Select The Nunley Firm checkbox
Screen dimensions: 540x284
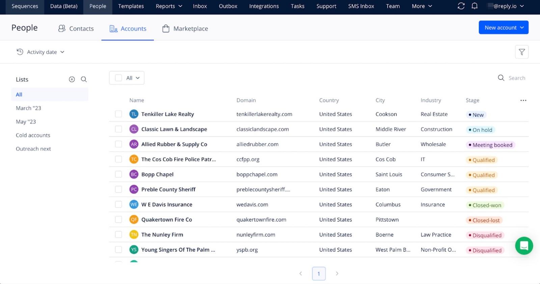pyautogui.click(x=118, y=234)
